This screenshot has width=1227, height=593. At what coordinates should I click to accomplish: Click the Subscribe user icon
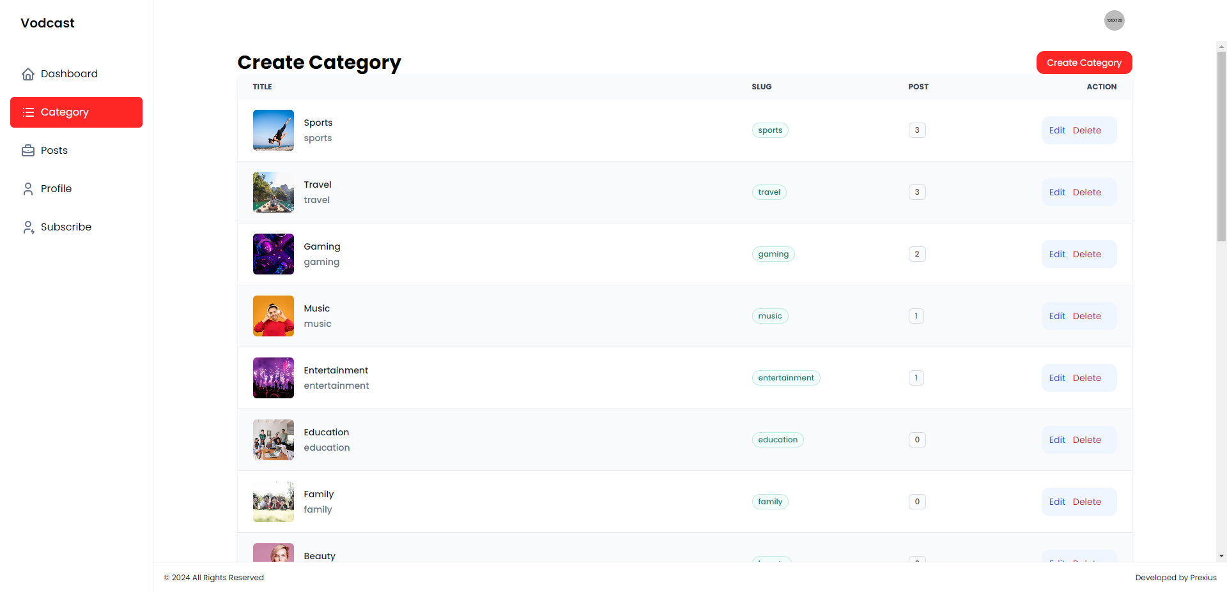pyautogui.click(x=28, y=227)
